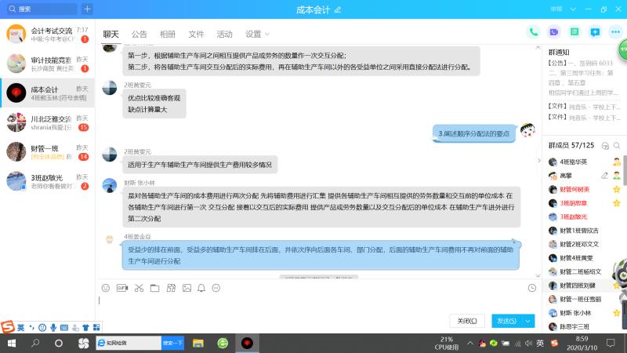The width and height of the screenshot is (627, 353).
Task: Search group members magnifier icon
Action: point(617,146)
